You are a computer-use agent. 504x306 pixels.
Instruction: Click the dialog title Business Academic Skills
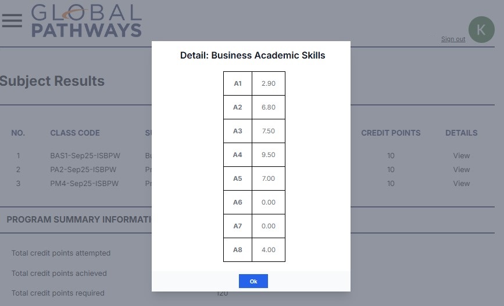252,56
